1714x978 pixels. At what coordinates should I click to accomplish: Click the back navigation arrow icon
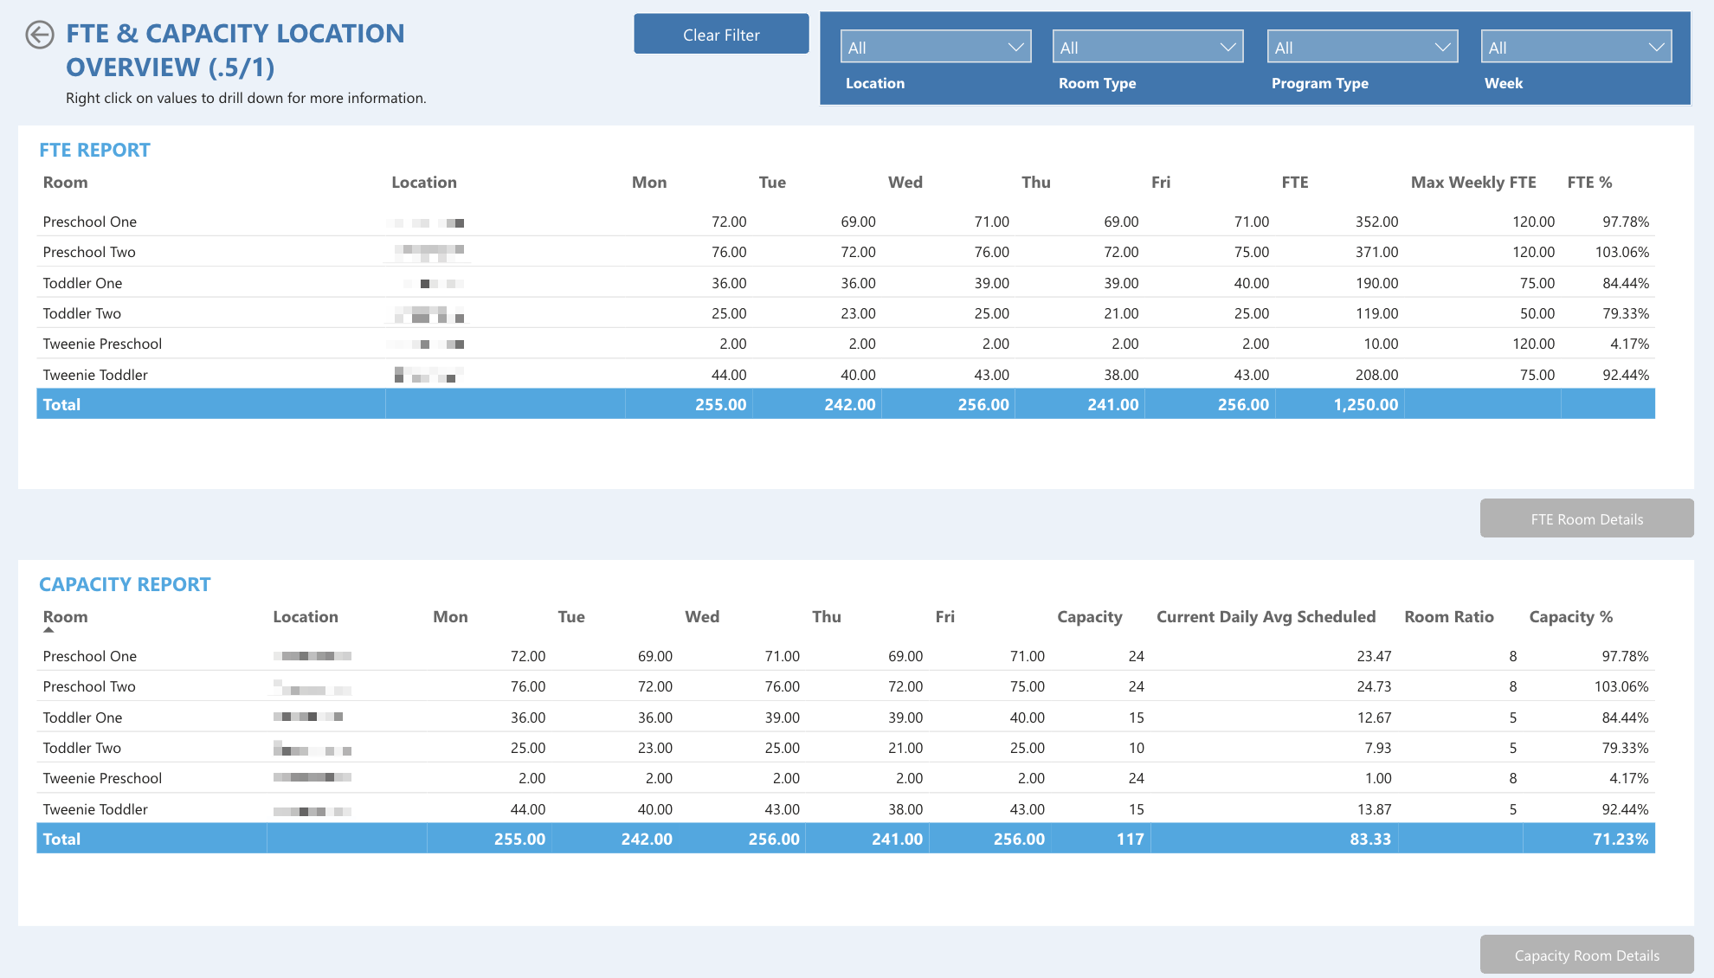40,35
